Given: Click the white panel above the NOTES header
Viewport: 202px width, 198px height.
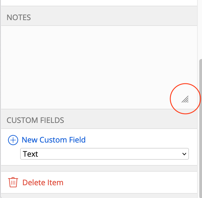Looking at the screenshot, I should pyautogui.click(x=99, y=2).
